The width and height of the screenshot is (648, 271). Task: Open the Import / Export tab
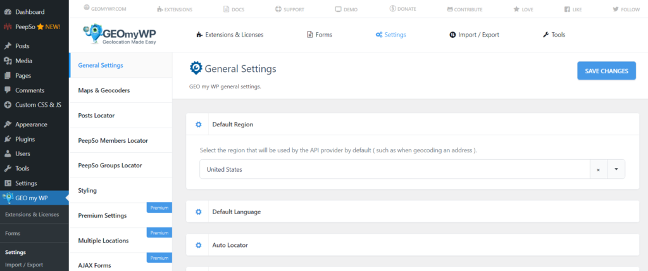pyautogui.click(x=475, y=35)
